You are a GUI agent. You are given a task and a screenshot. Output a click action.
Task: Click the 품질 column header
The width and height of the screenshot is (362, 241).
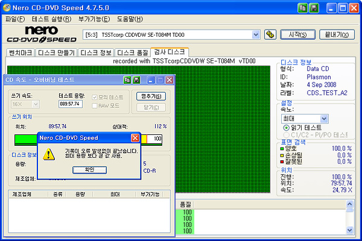tap(185, 204)
